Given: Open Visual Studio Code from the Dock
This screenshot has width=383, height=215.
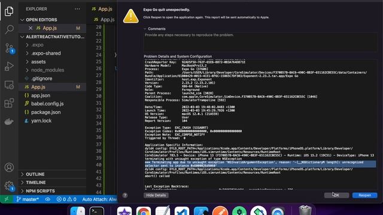Looking at the screenshot, I should (182, 211).
